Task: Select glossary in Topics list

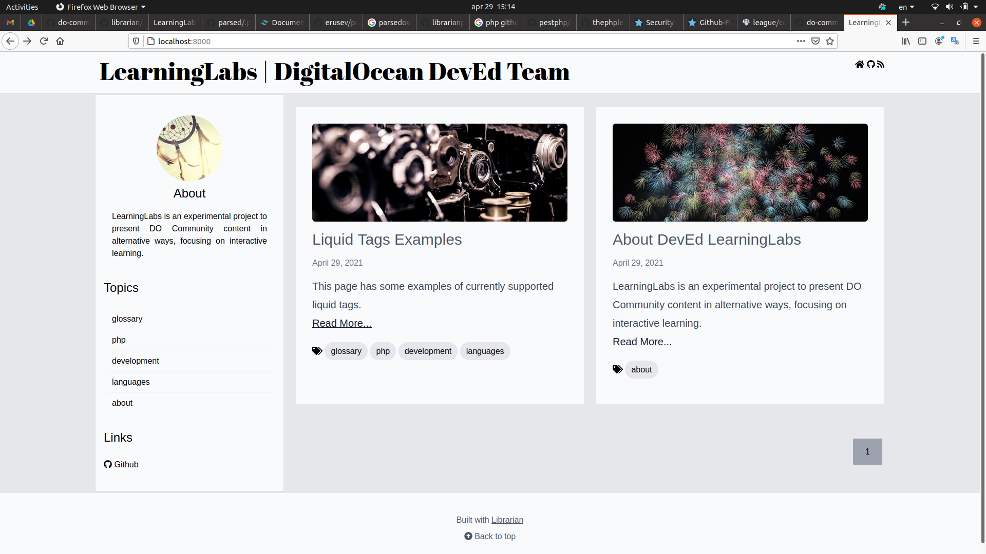Action: pyautogui.click(x=127, y=319)
